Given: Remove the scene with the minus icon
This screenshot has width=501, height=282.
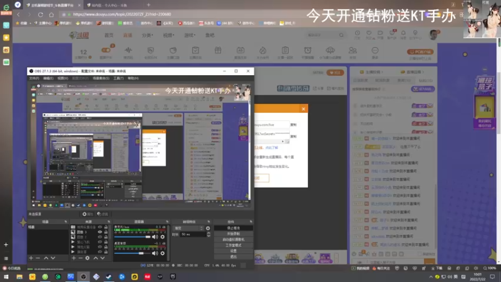Looking at the screenshot, I should [x=38, y=258].
